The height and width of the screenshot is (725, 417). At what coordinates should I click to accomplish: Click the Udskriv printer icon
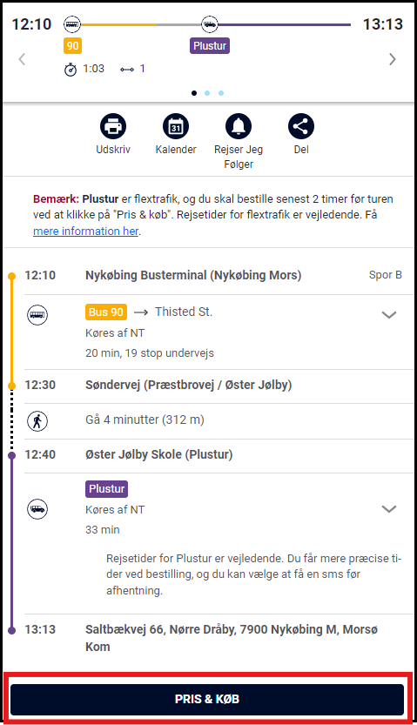[113, 126]
